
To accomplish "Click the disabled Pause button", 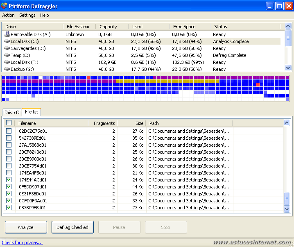I will coord(119,227).
